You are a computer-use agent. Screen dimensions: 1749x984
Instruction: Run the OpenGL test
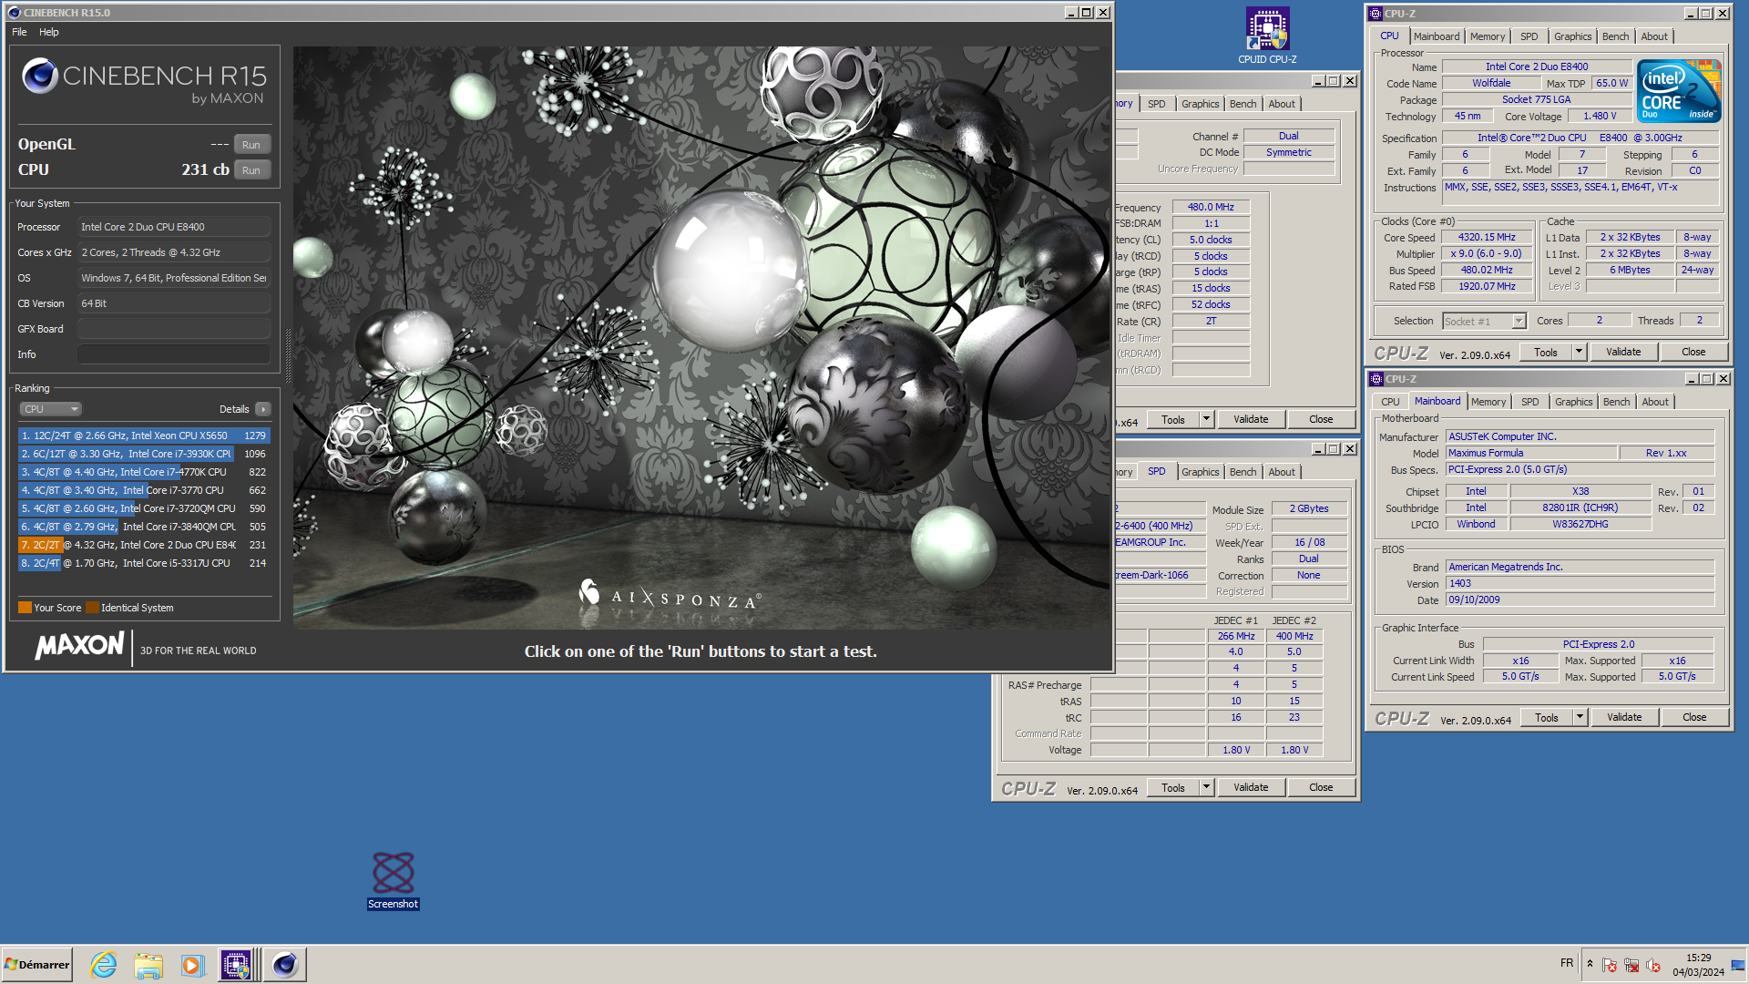(251, 145)
